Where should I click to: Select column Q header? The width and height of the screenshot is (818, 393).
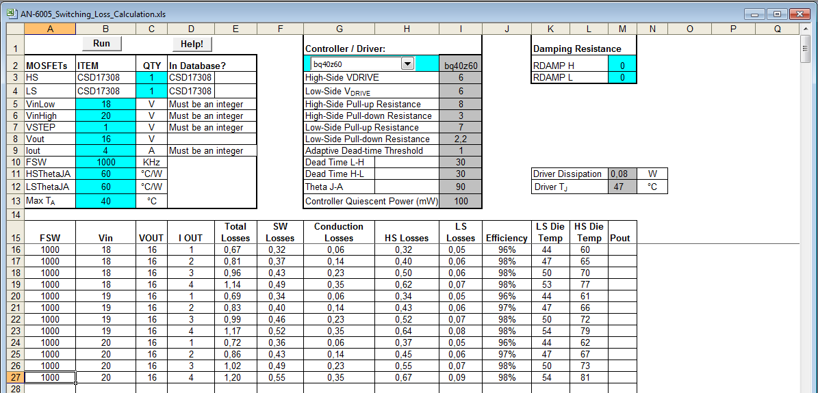tap(778, 29)
